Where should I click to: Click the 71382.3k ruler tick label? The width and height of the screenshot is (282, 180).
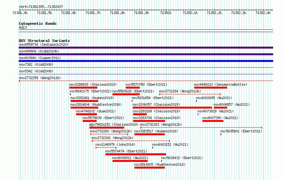pos(239,13)
